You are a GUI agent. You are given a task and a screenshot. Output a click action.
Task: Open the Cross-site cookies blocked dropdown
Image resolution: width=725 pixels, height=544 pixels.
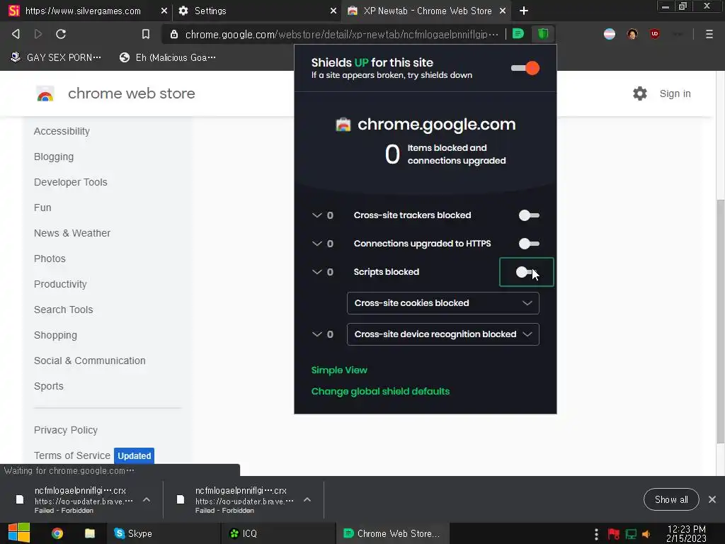point(443,303)
